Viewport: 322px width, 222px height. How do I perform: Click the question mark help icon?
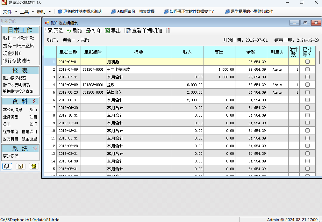(x=20, y=166)
